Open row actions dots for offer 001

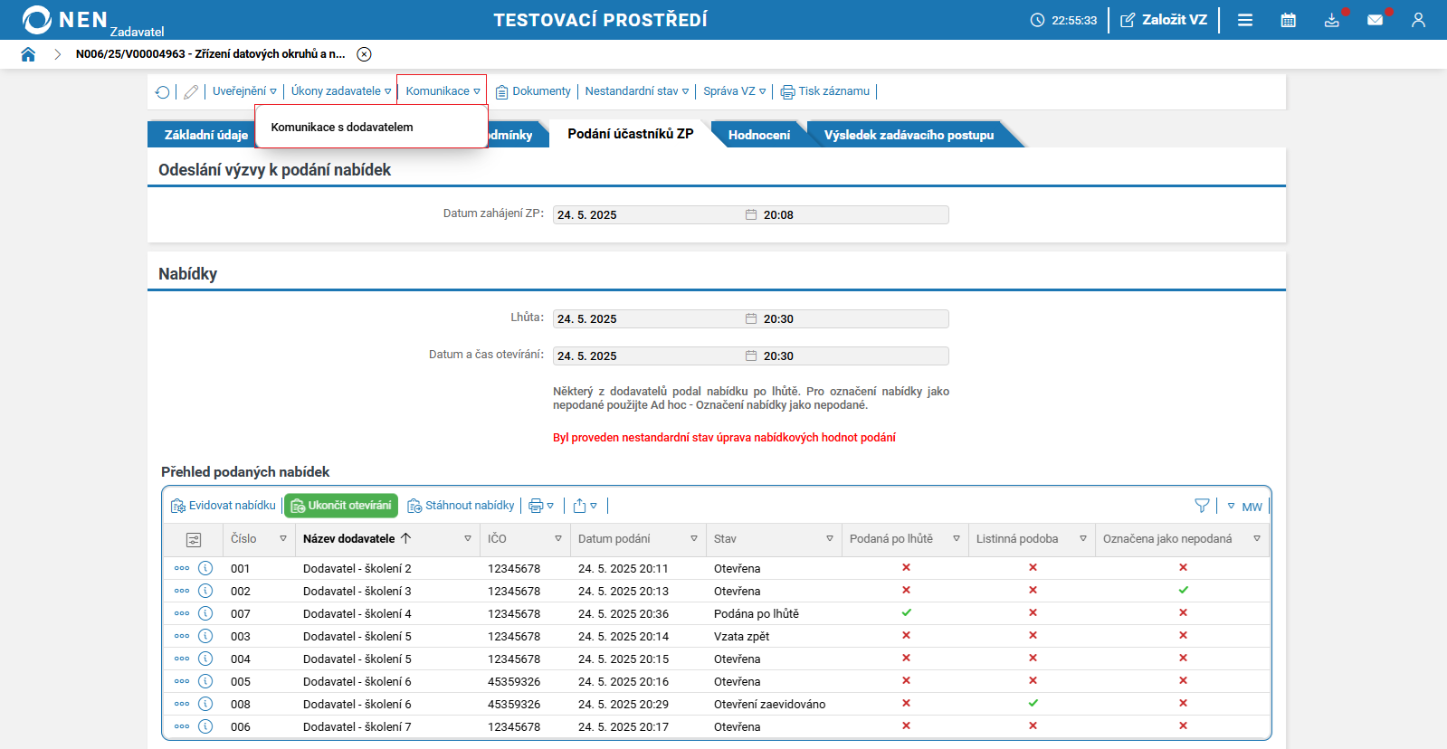click(x=182, y=568)
